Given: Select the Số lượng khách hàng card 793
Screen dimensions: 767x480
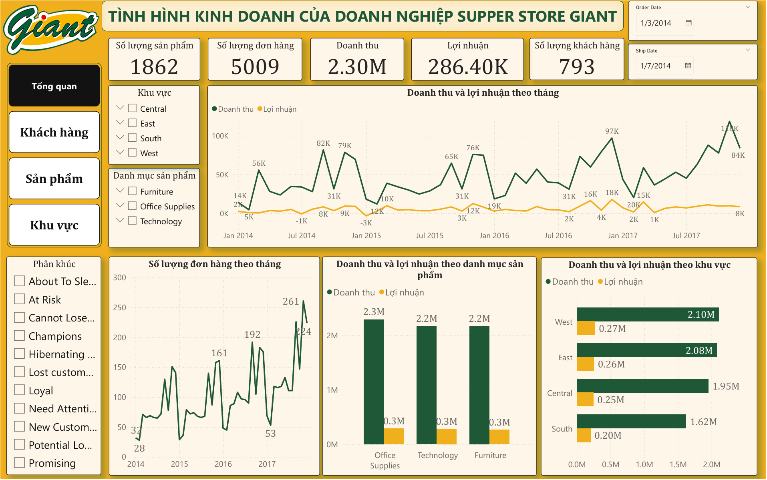Looking at the screenshot, I should 577,59.
